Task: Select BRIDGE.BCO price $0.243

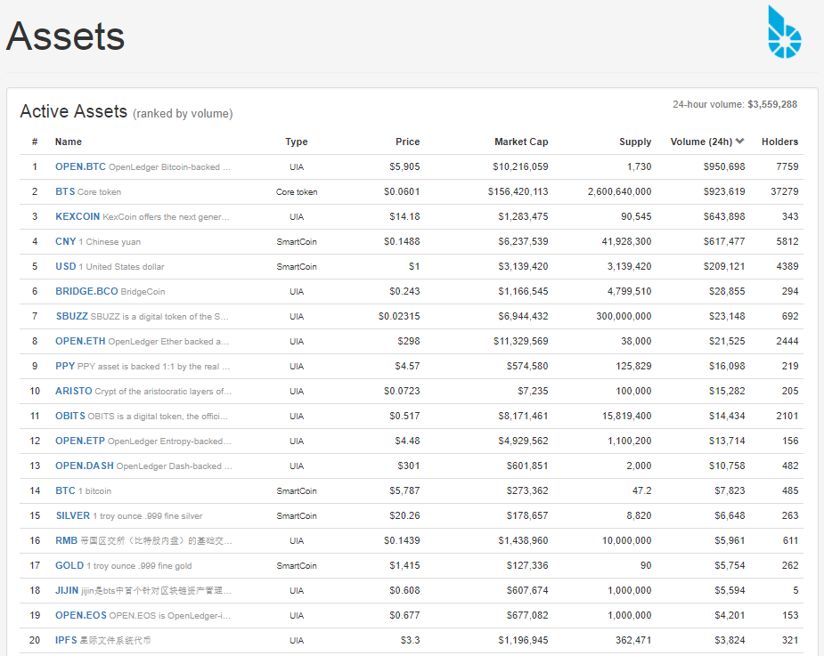Action: coord(404,291)
